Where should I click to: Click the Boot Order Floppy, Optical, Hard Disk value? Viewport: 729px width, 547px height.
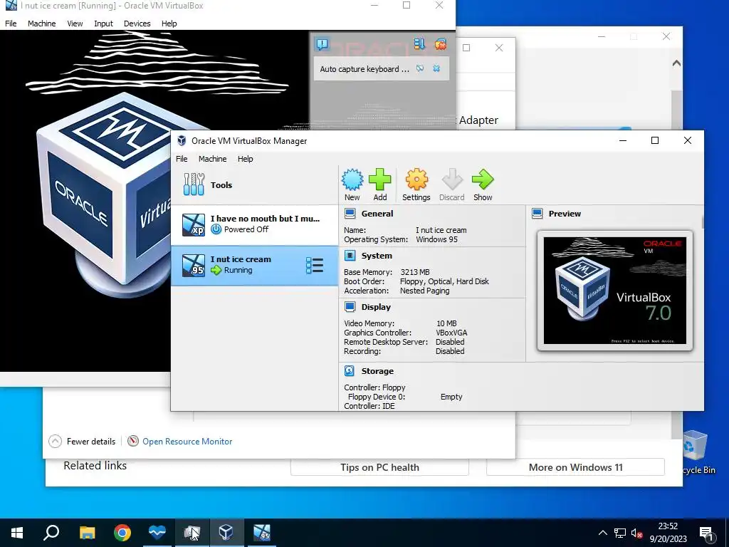(x=444, y=281)
